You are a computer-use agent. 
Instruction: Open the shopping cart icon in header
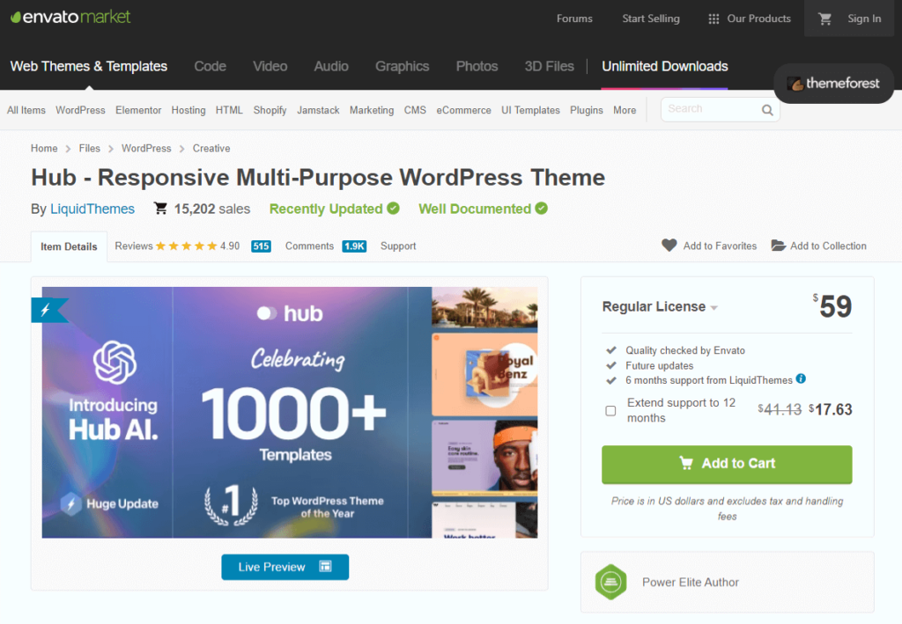(824, 19)
